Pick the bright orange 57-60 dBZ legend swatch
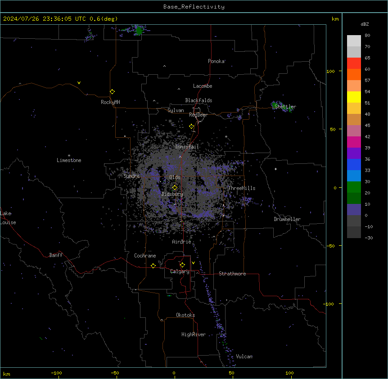This screenshot has height=379, width=388. (x=354, y=74)
